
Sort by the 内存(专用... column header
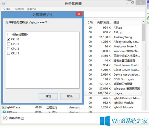click(104, 23)
